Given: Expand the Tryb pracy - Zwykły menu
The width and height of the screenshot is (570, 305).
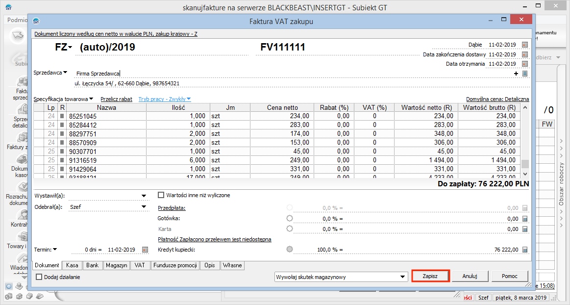Looking at the screenshot, I should pyautogui.click(x=164, y=99).
